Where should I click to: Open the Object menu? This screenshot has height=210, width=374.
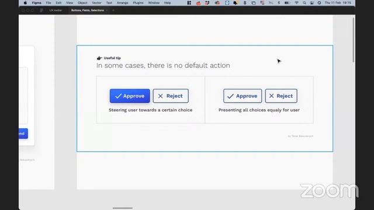(x=82, y=3)
